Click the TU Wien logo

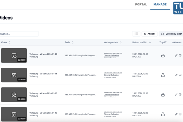point(178,8)
